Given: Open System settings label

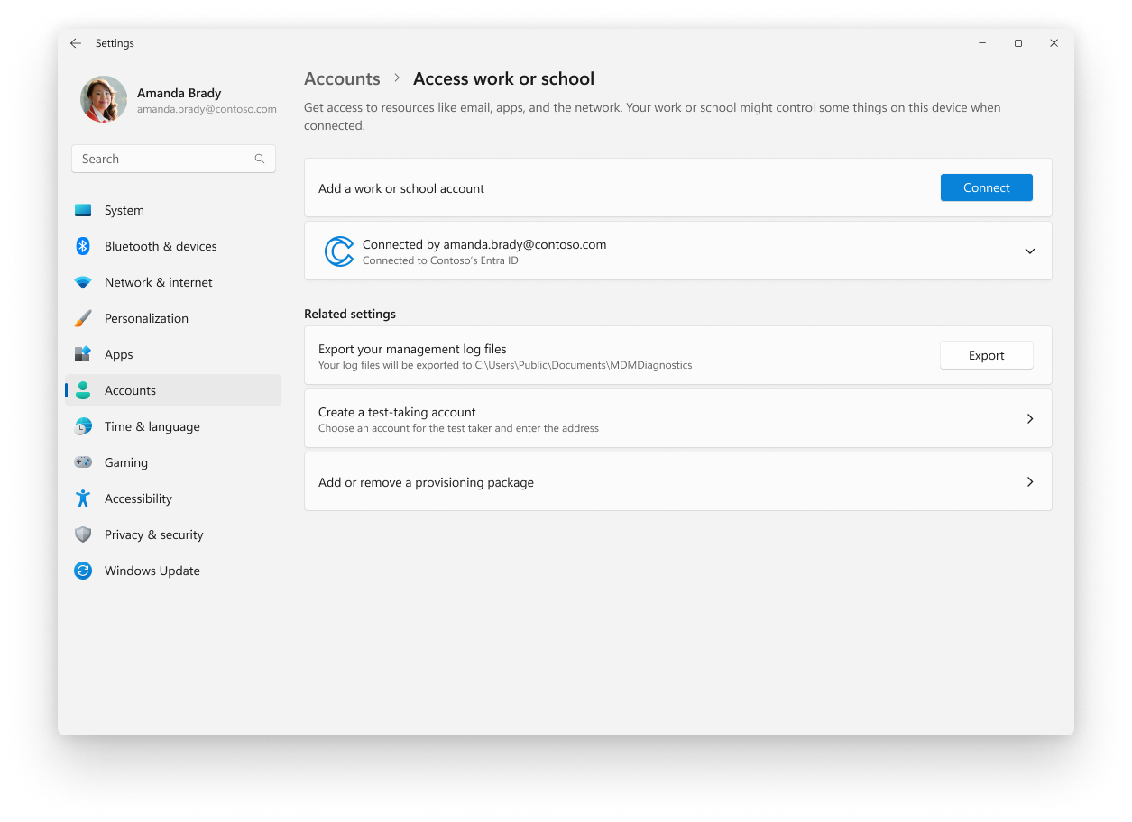Looking at the screenshot, I should click(124, 210).
